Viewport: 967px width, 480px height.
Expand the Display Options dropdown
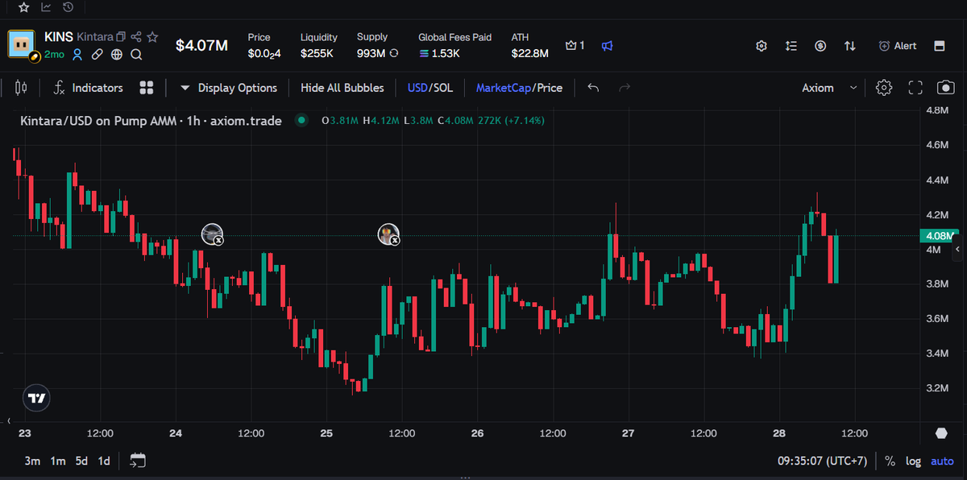(x=228, y=88)
